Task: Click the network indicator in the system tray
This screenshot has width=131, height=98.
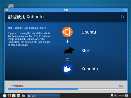Action: point(112,96)
